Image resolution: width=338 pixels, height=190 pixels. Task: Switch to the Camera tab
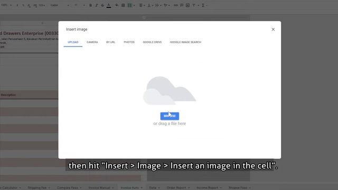pyautogui.click(x=92, y=42)
